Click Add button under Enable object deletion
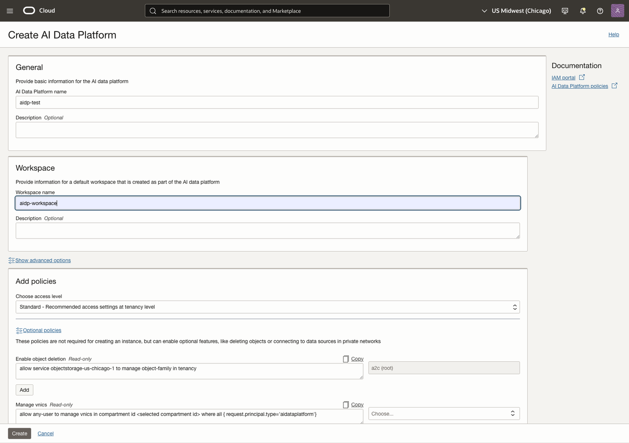The image size is (629, 443). pos(25,390)
